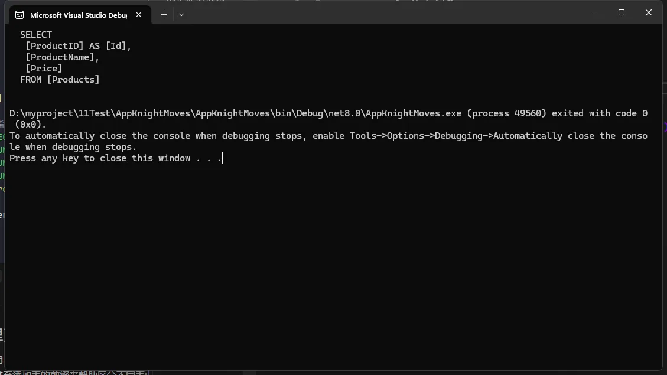Click the console icon on the terminal tab

(19, 15)
